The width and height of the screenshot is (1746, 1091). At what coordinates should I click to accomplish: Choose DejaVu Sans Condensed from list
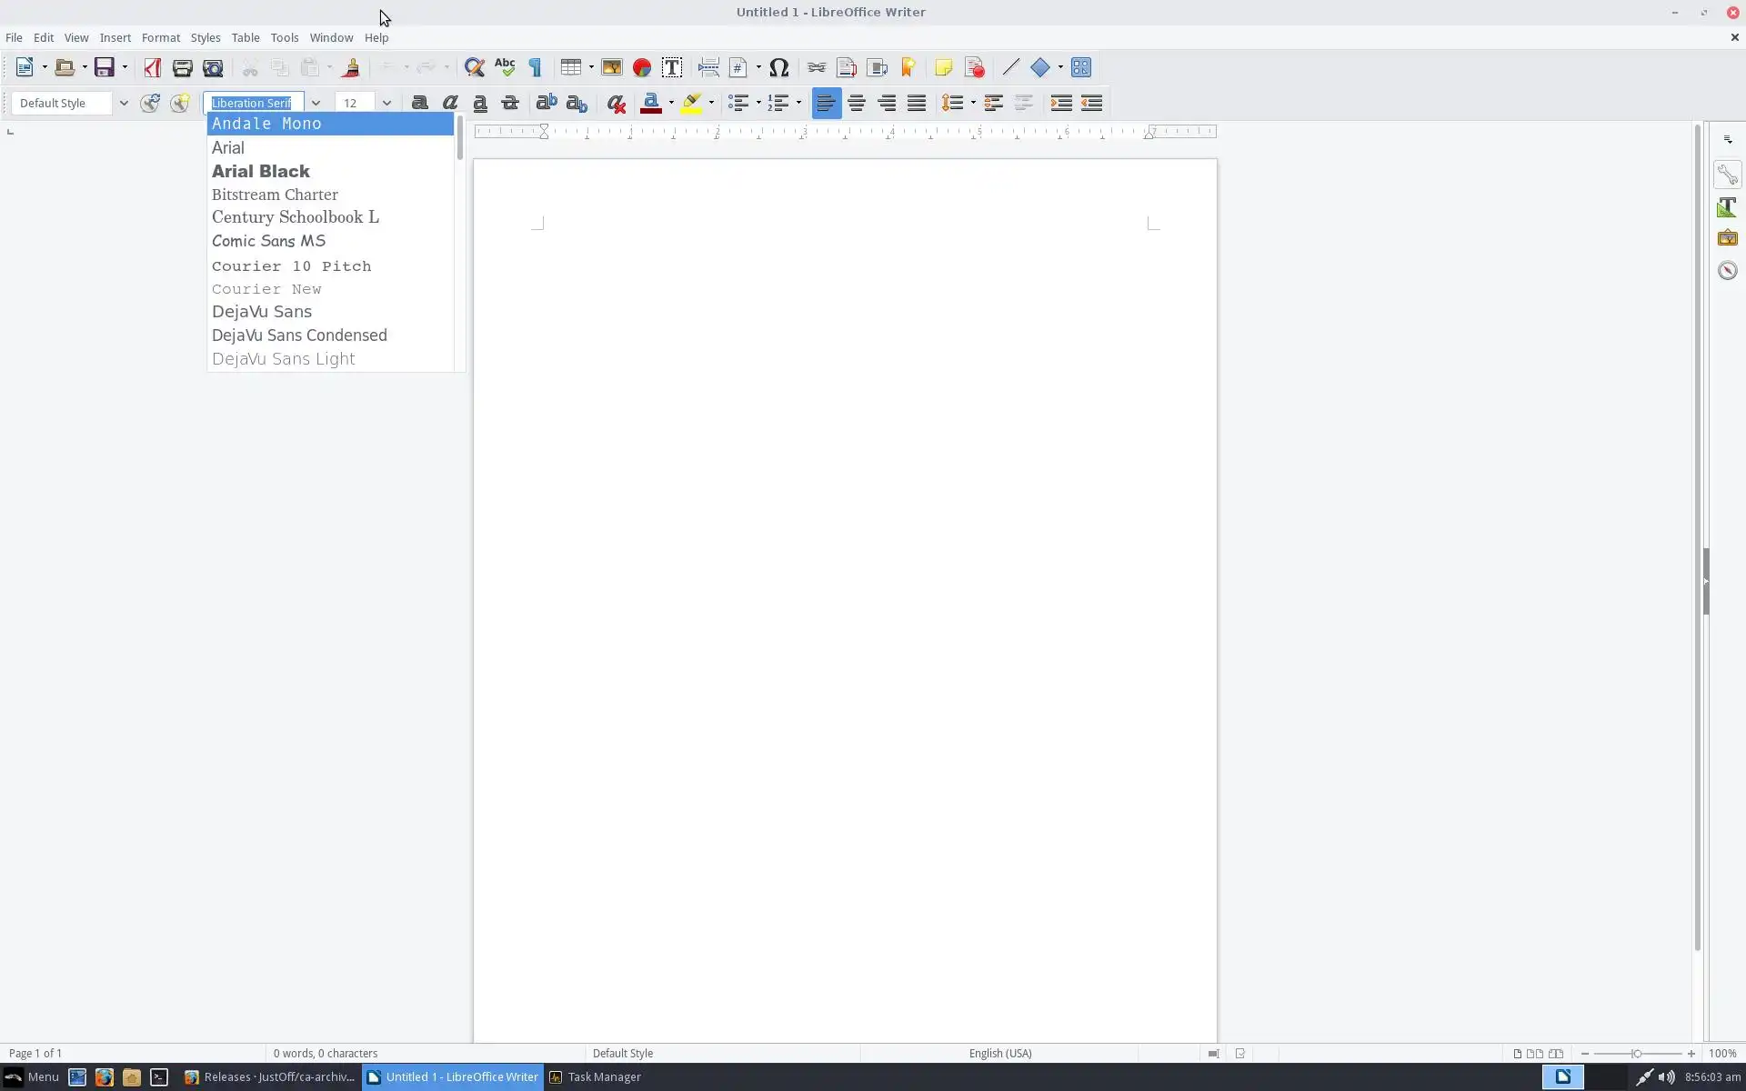pyautogui.click(x=299, y=335)
